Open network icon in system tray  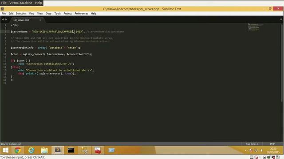click(x=256, y=150)
